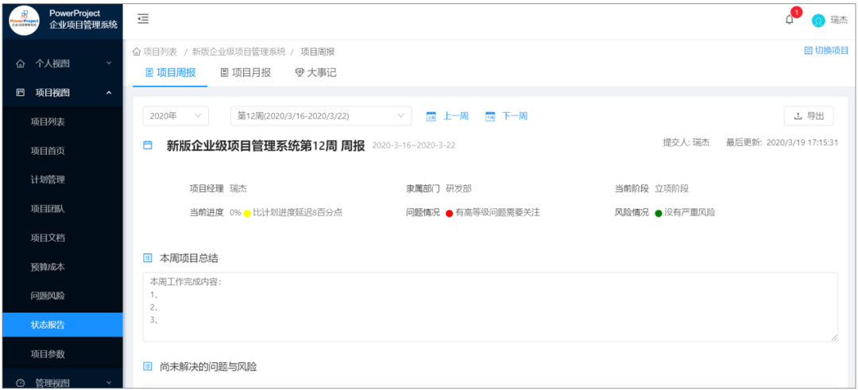Click the export upload icon

point(798,116)
